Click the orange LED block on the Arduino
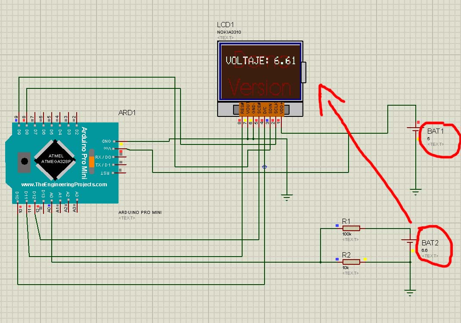 pos(91,162)
